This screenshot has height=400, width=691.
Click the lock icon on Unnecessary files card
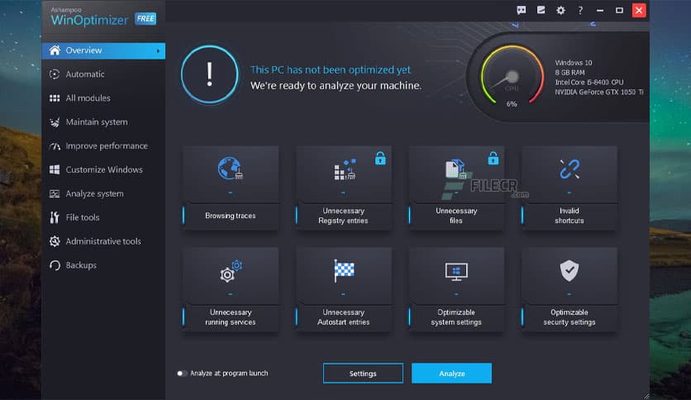[493, 158]
